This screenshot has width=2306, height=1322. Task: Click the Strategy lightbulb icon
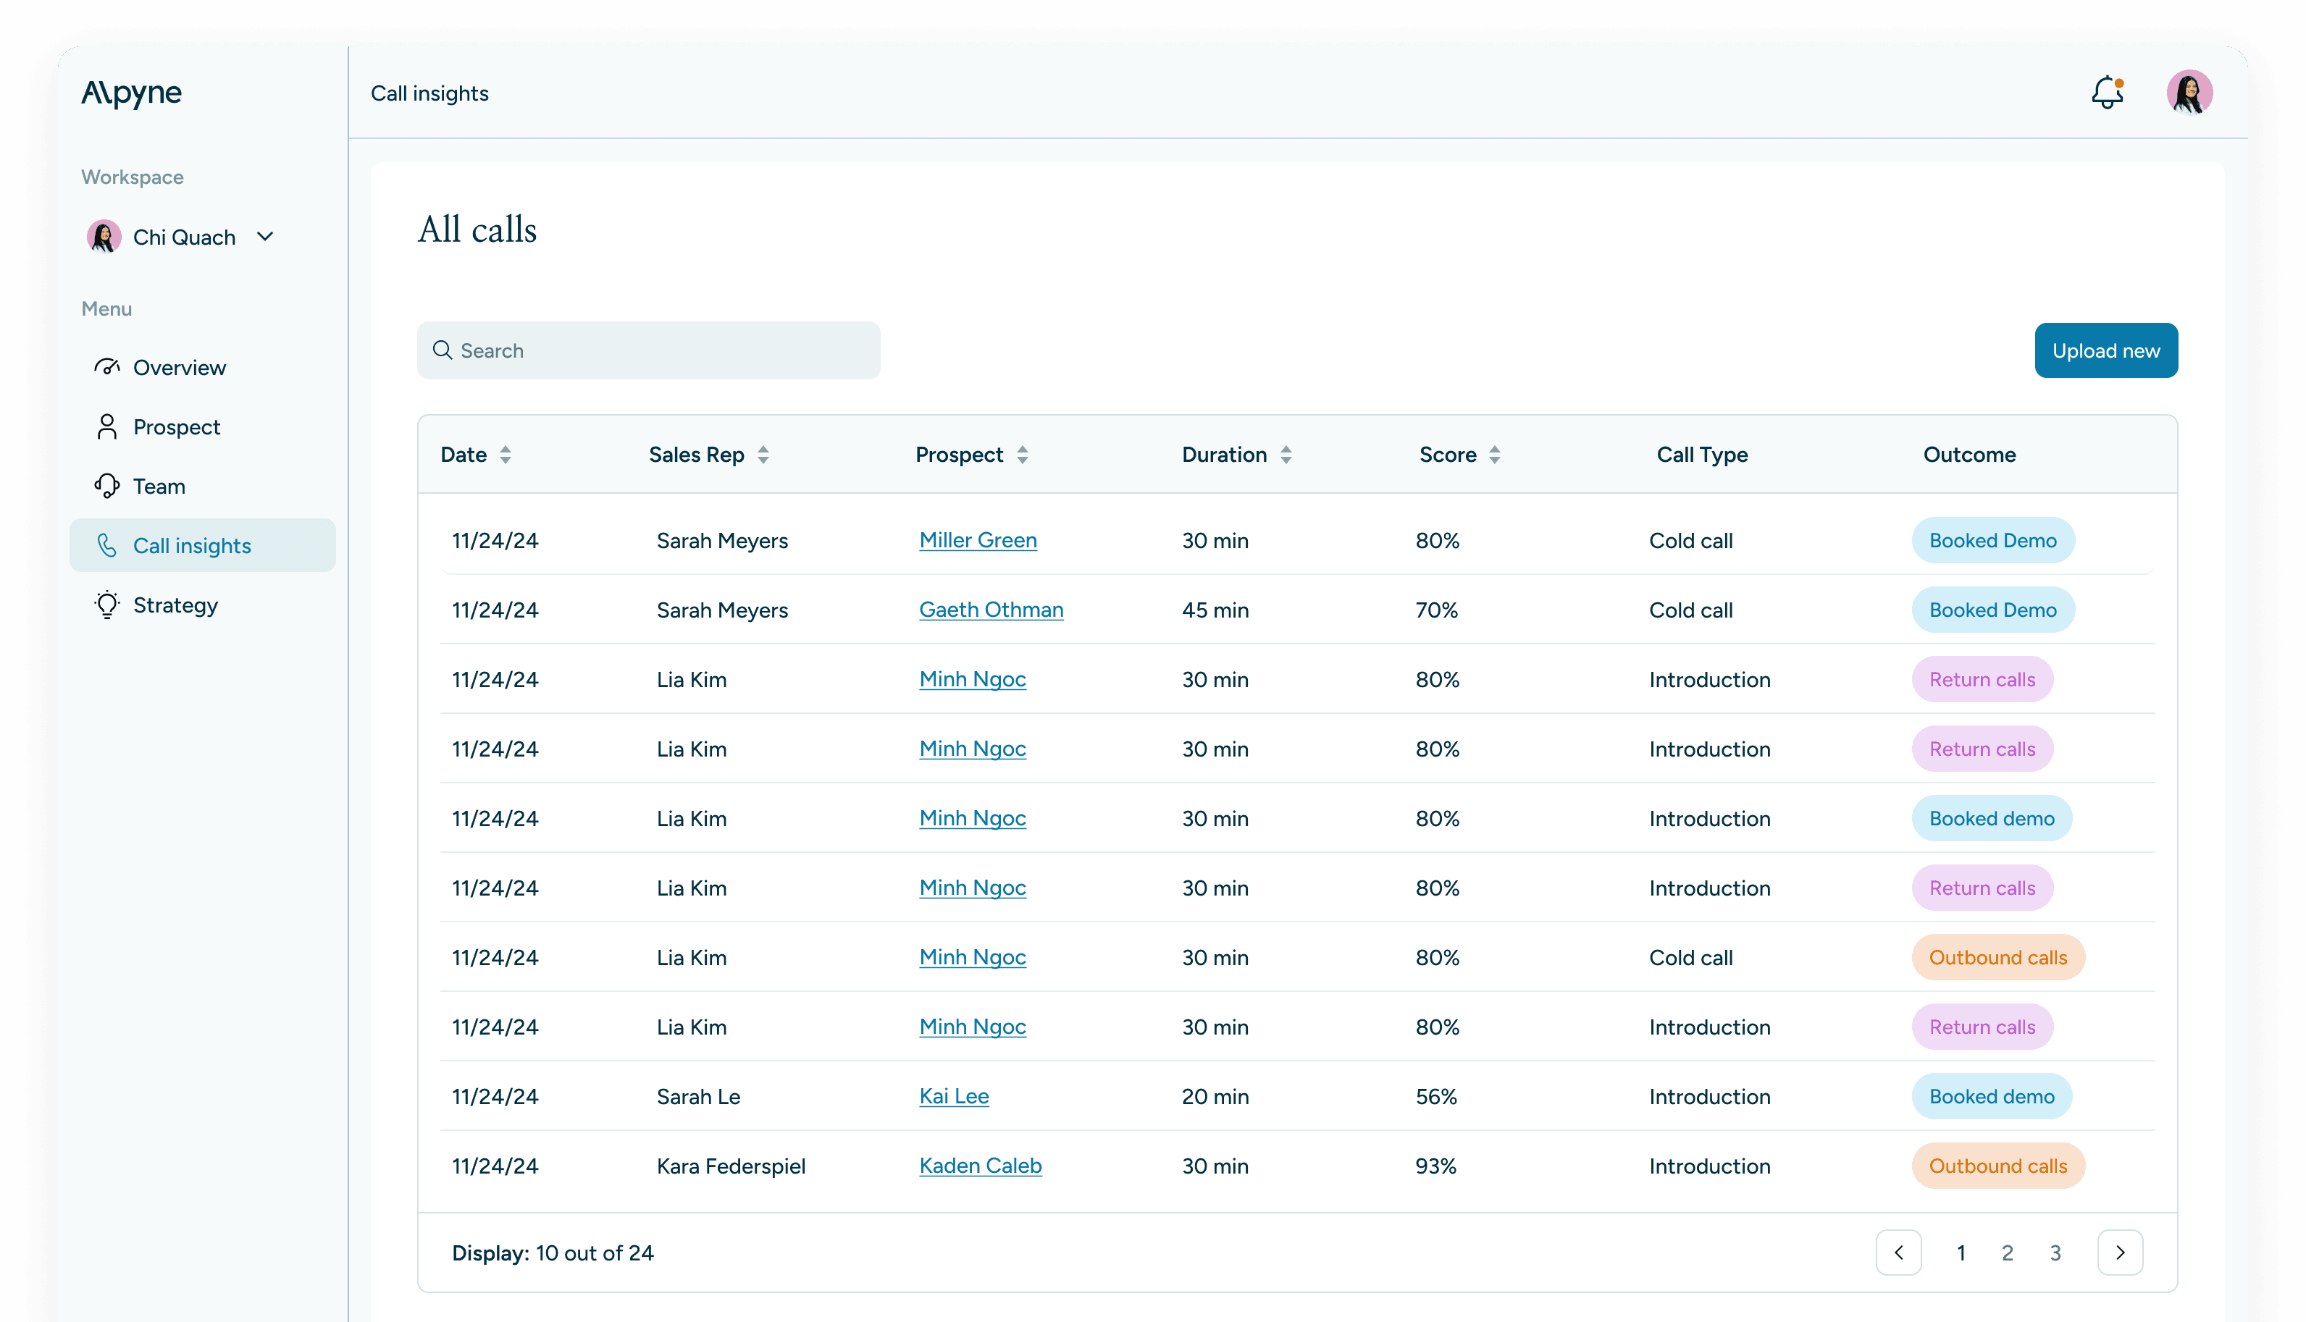(x=106, y=605)
